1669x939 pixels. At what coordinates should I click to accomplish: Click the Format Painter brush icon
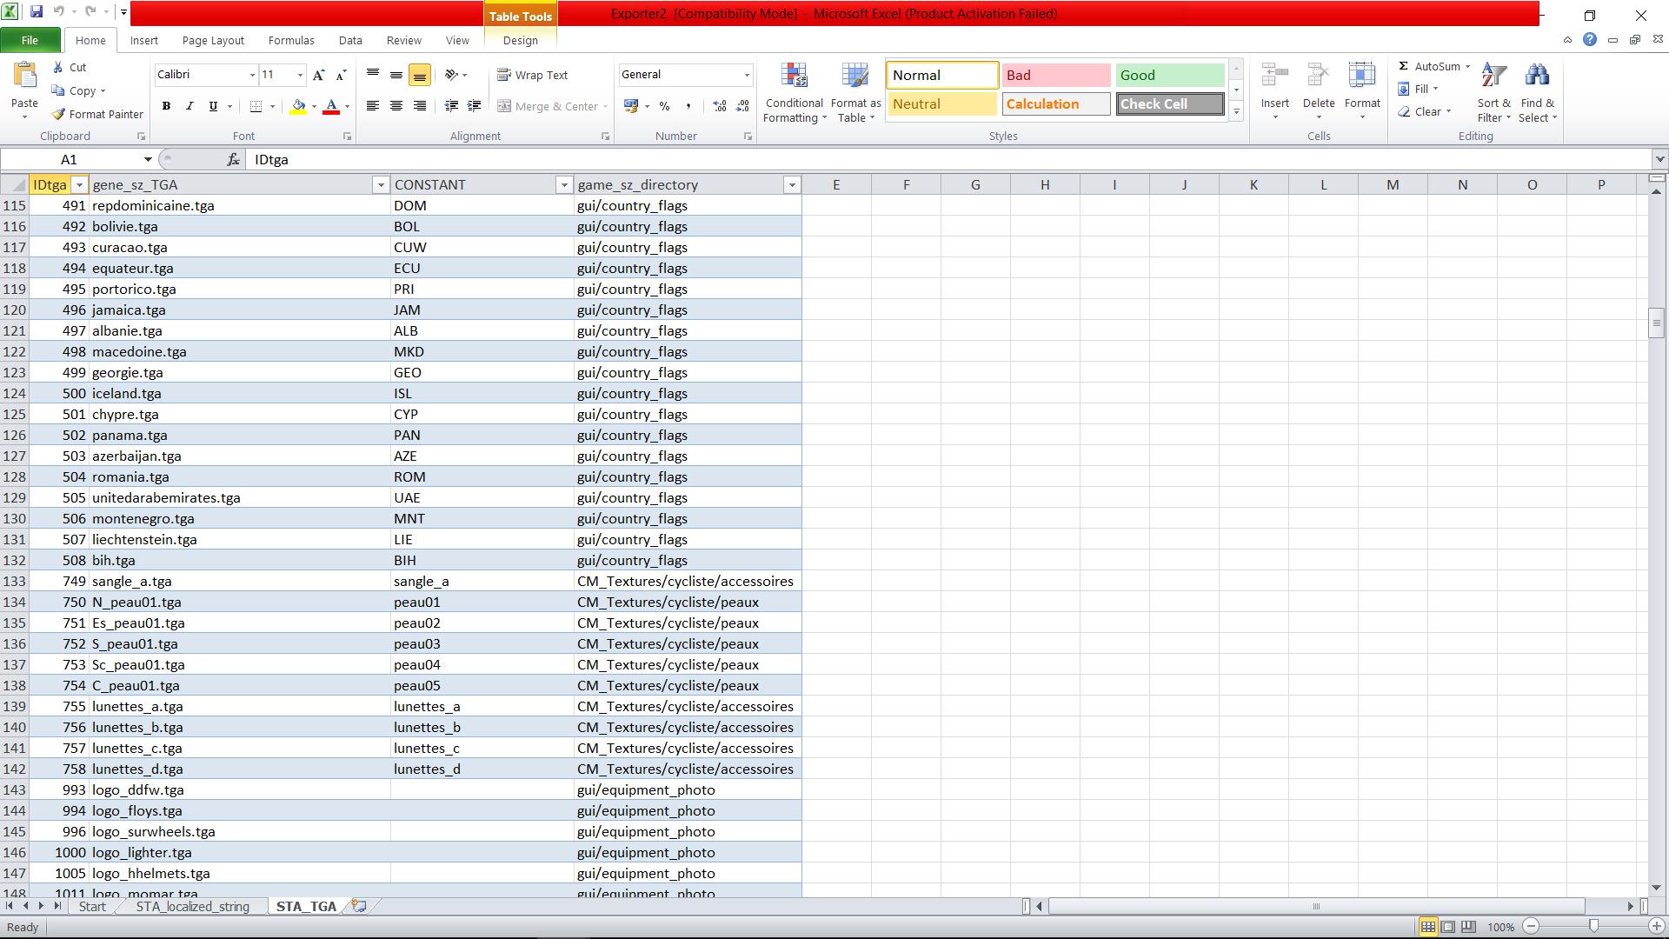click(58, 114)
